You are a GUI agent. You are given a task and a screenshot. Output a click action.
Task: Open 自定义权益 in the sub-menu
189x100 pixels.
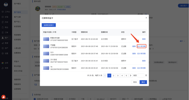coord(18,71)
